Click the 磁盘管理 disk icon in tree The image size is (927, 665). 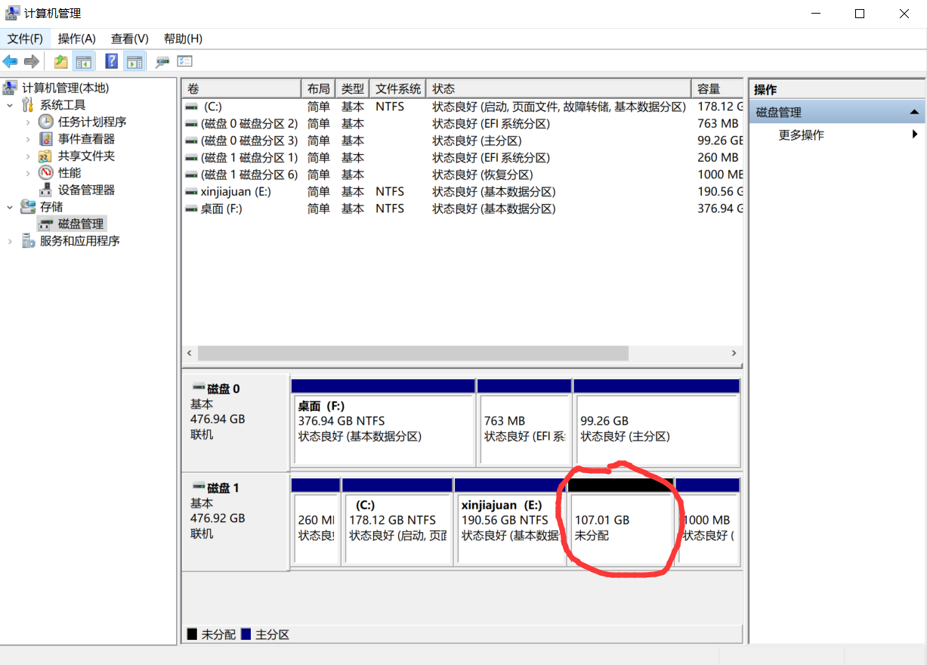click(46, 224)
